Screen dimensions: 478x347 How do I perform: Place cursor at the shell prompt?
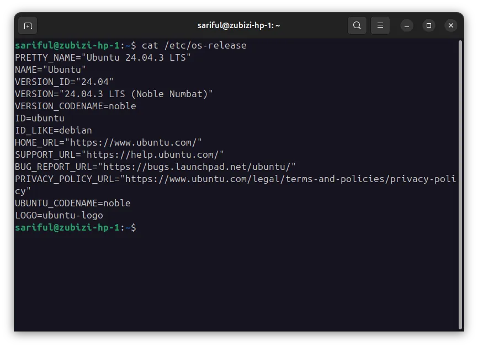click(144, 227)
